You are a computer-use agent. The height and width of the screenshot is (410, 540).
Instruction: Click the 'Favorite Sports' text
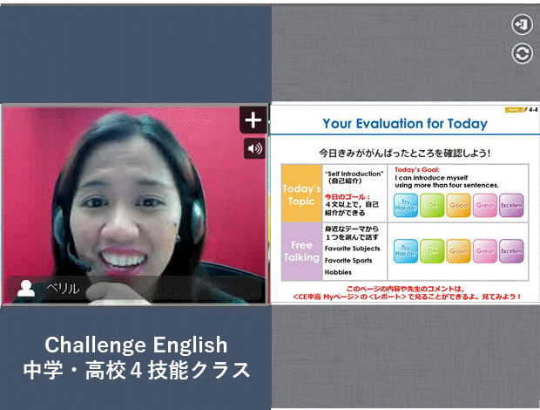(x=348, y=260)
